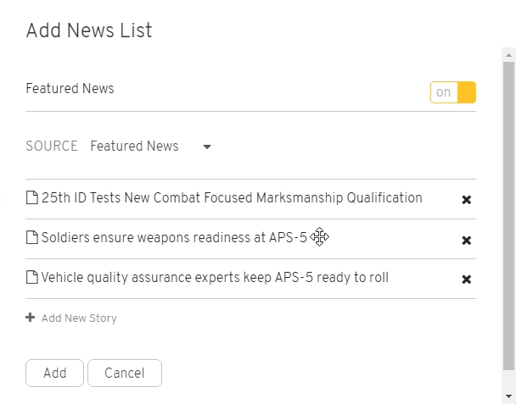Click the Add New Story link
Image resolution: width=516 pixels, height=404 pixels.
pos(79,318)
